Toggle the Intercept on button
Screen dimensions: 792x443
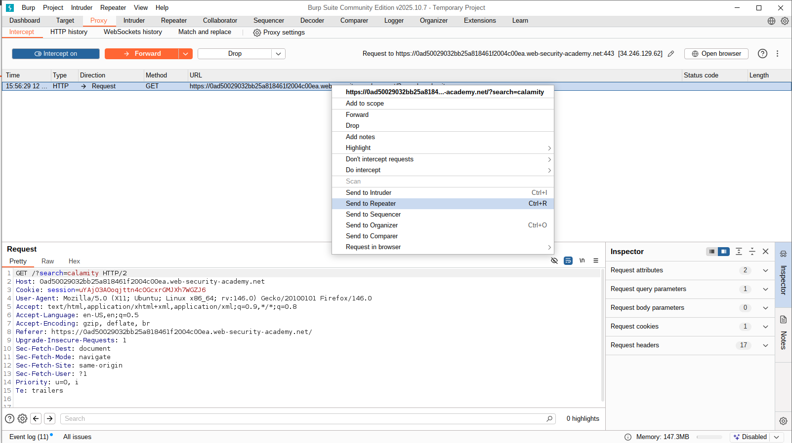tap(56, 54)
